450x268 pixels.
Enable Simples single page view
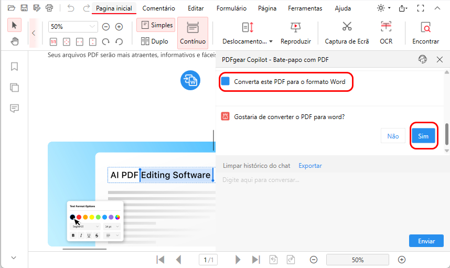(x=156, y=25)
